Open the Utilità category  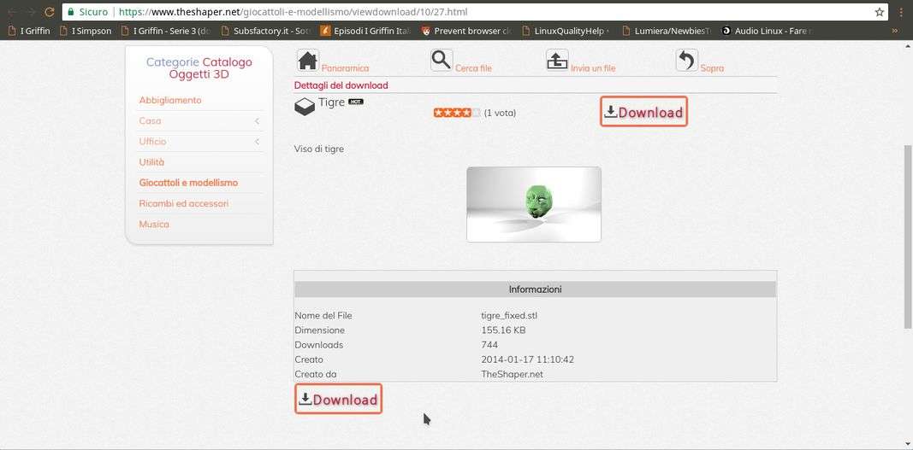tap(151, 162)
